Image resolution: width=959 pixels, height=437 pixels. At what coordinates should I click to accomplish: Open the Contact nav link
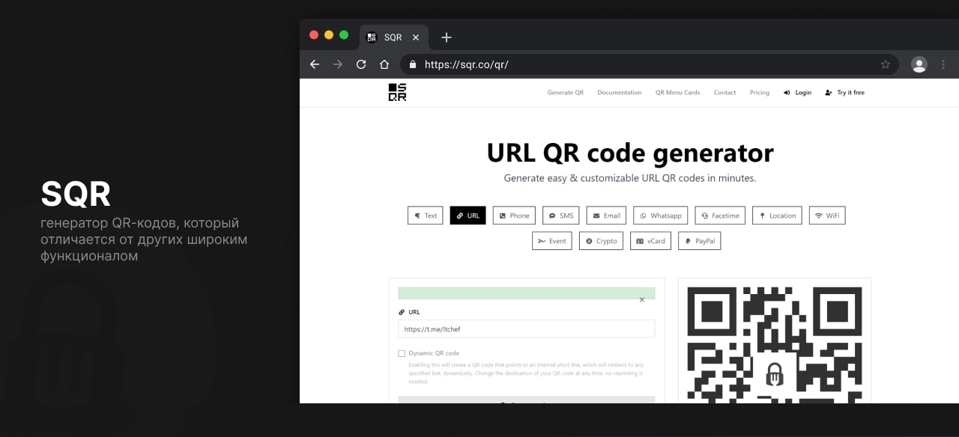(724, 93)
